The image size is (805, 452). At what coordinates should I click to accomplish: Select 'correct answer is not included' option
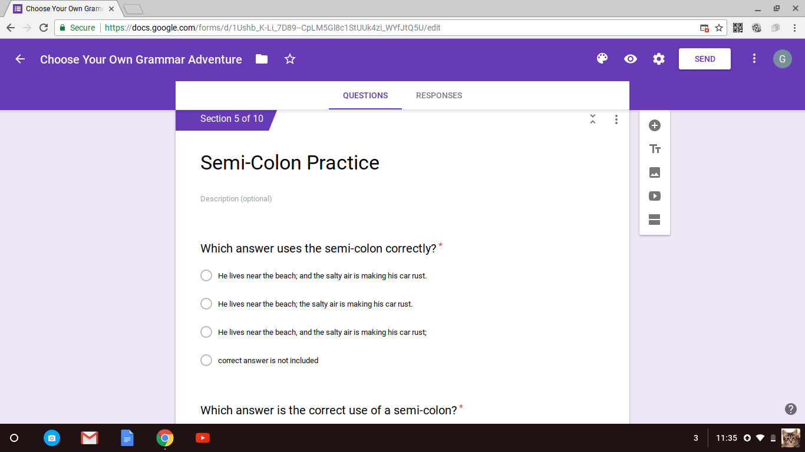tap(259, 360)
